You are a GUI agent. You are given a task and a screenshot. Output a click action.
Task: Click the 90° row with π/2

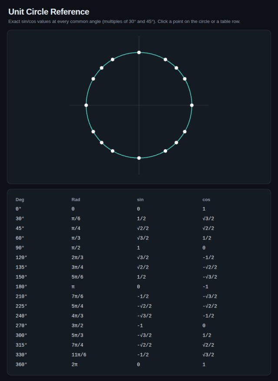139,248
